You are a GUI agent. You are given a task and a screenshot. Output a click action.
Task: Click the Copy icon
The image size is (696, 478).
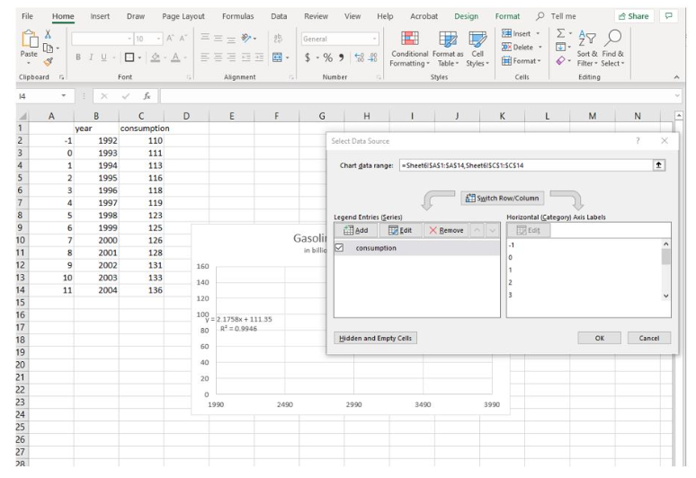(48, 48)
